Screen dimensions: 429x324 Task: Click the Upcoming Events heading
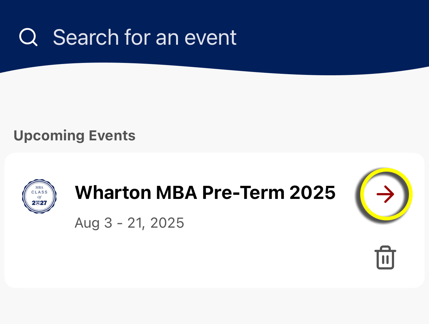coord(75,136)
